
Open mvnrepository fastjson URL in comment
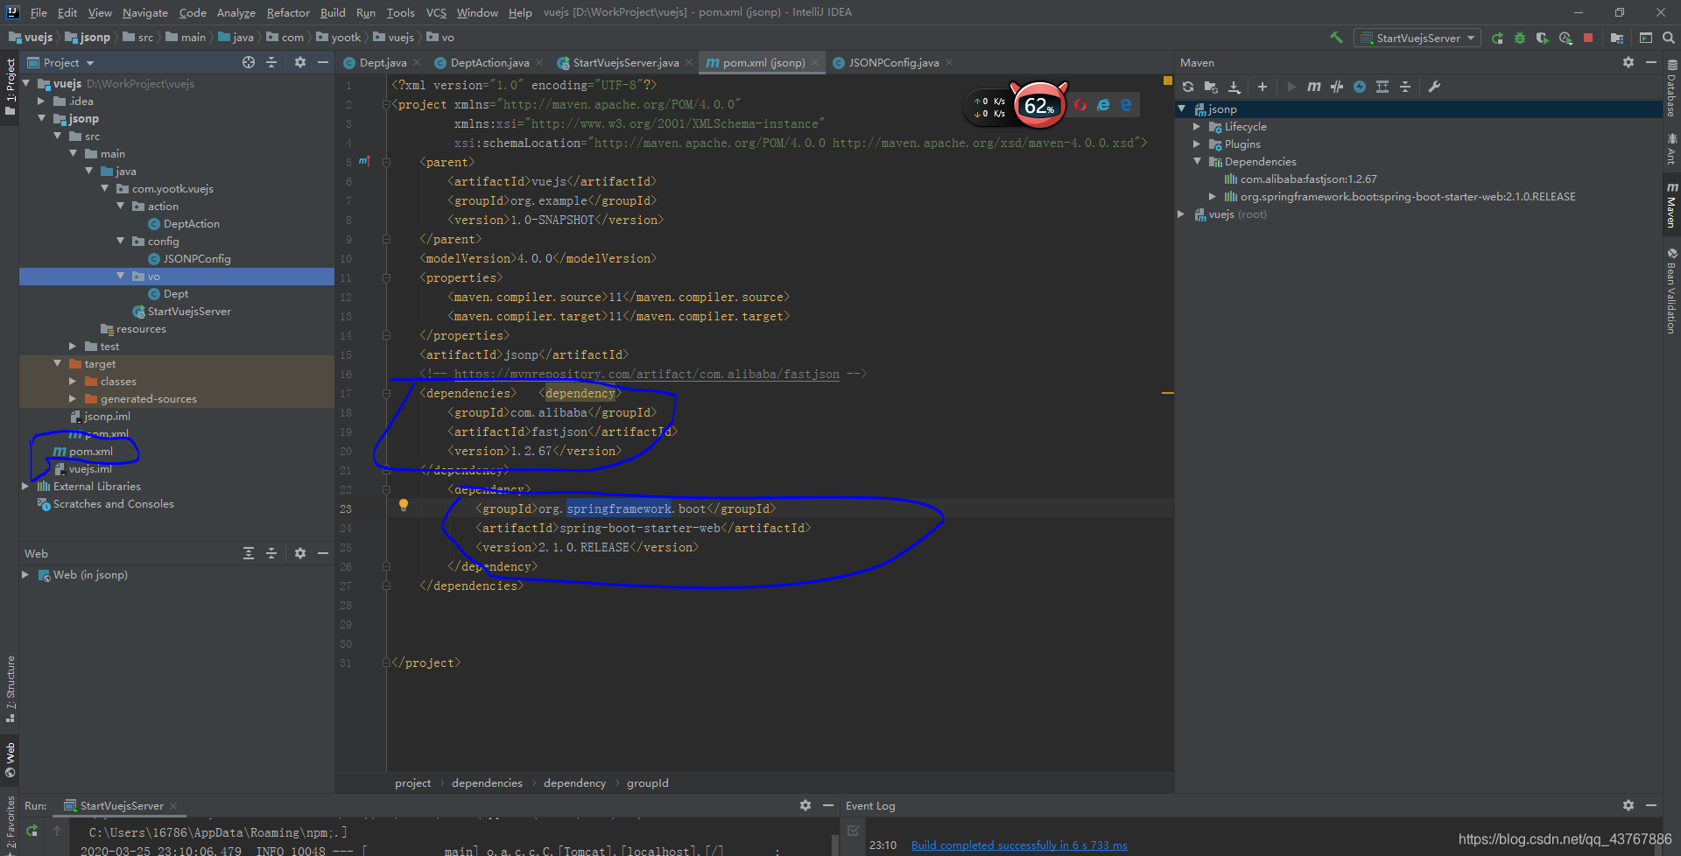point(646,374)
